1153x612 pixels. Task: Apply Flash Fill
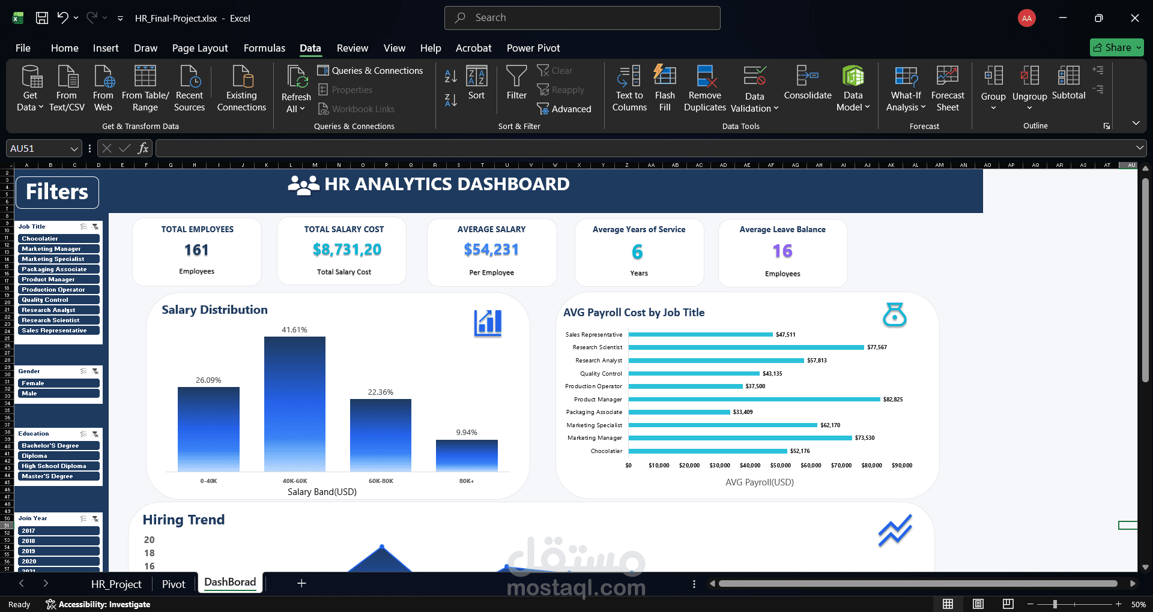665,88
